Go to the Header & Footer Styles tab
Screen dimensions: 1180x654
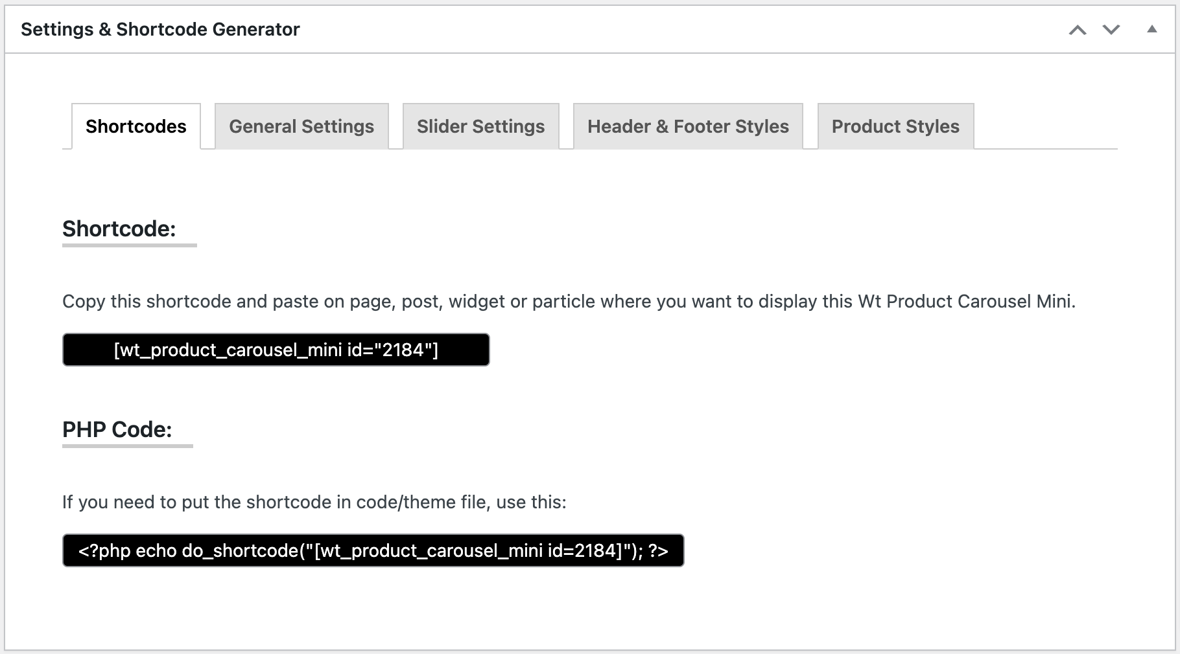tap(688, 126)
